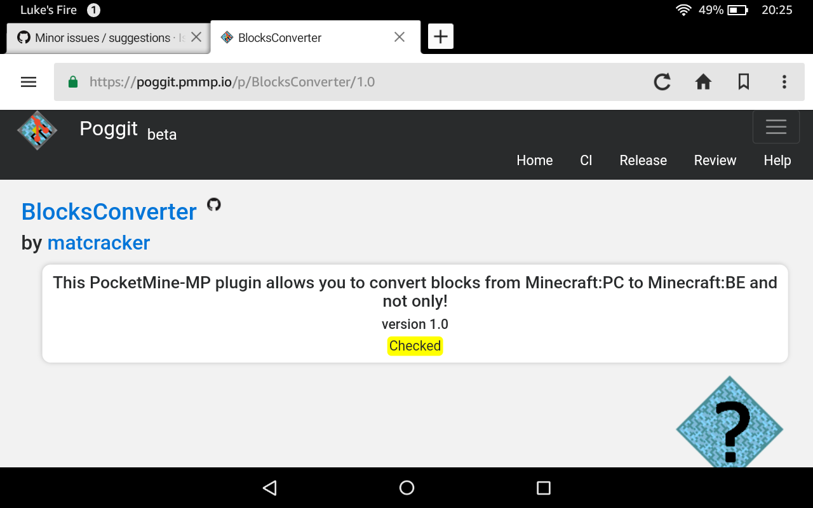Image resolution: width=813 pixels, height=508 pixels.
Task: Select the BlocksConverter browser tab
Action: (316, 37)
